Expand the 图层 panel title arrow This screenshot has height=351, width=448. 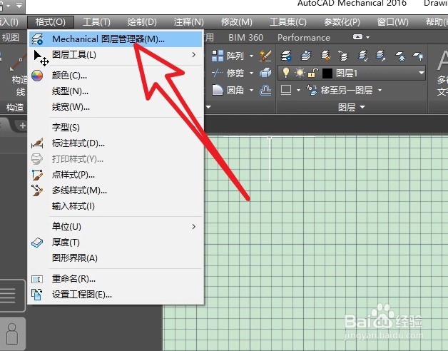(x=362, y=107)
